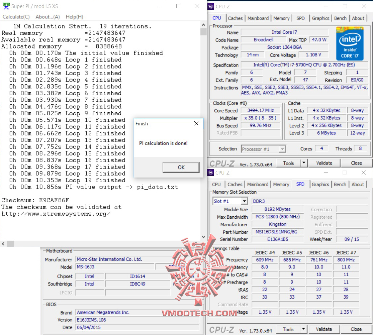Click motherboard Model field MS-16J3
Viewport: 373px width, 335px height.
[115, 267]
